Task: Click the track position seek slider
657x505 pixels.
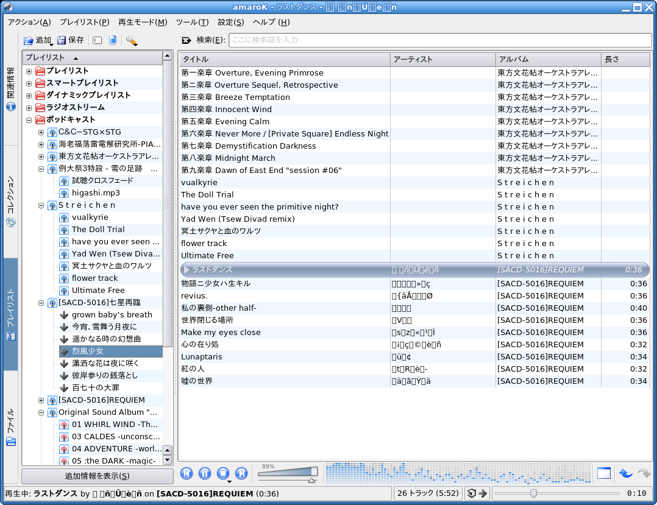Action: 557,493
